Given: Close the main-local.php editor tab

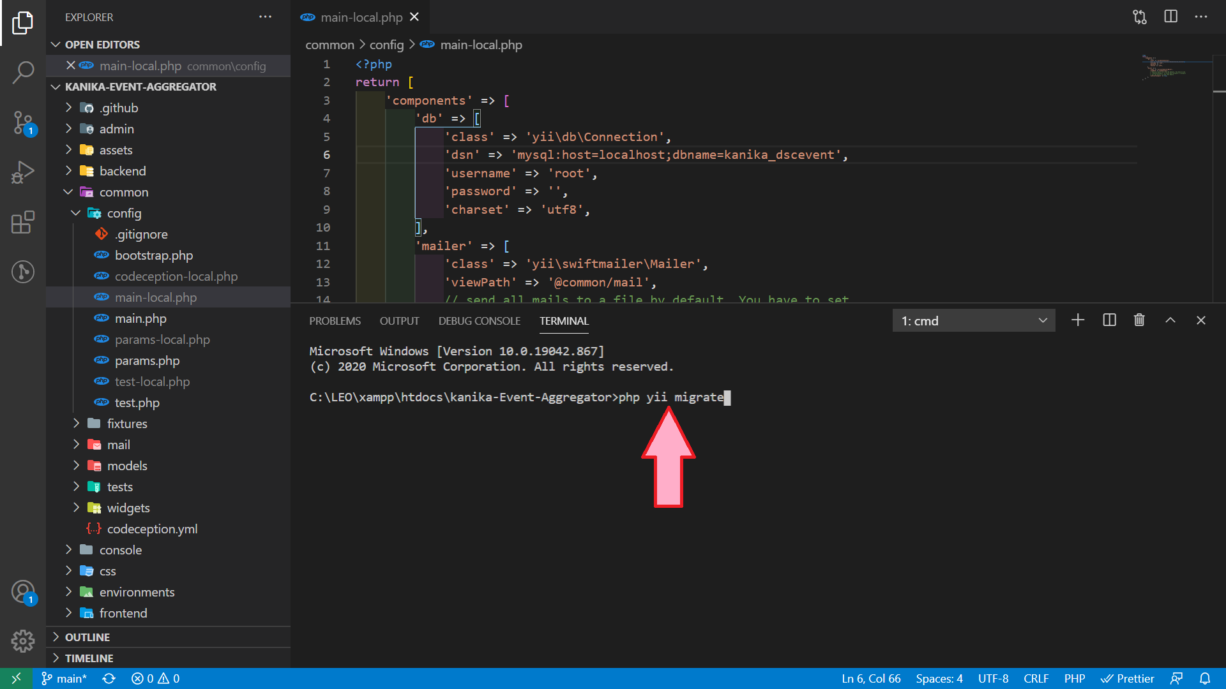Looking at the screenshot, I should point(414,17).
